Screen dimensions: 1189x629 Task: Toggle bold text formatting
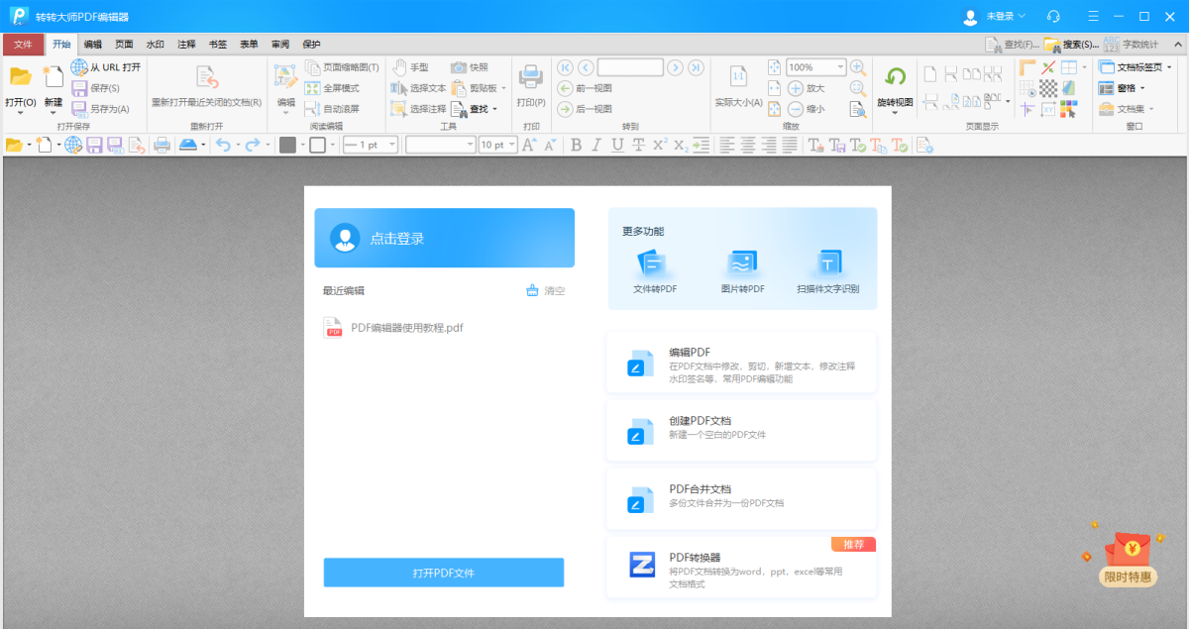click(x=576, y=146)
